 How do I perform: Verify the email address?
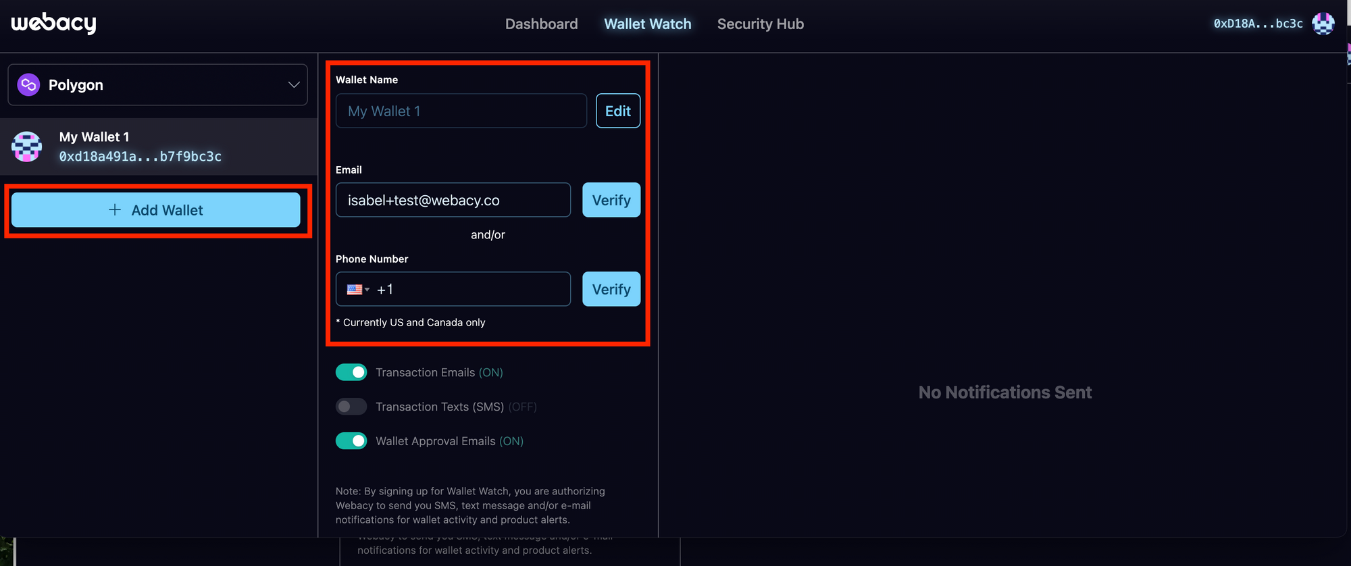pyautogui.click(x=611, y=200)
